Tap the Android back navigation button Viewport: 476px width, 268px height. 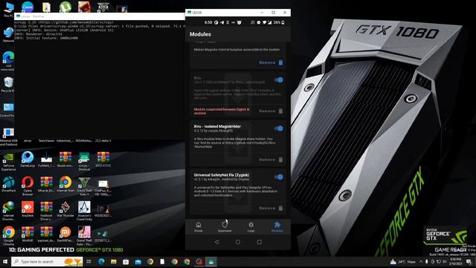[x=216, y=242]
